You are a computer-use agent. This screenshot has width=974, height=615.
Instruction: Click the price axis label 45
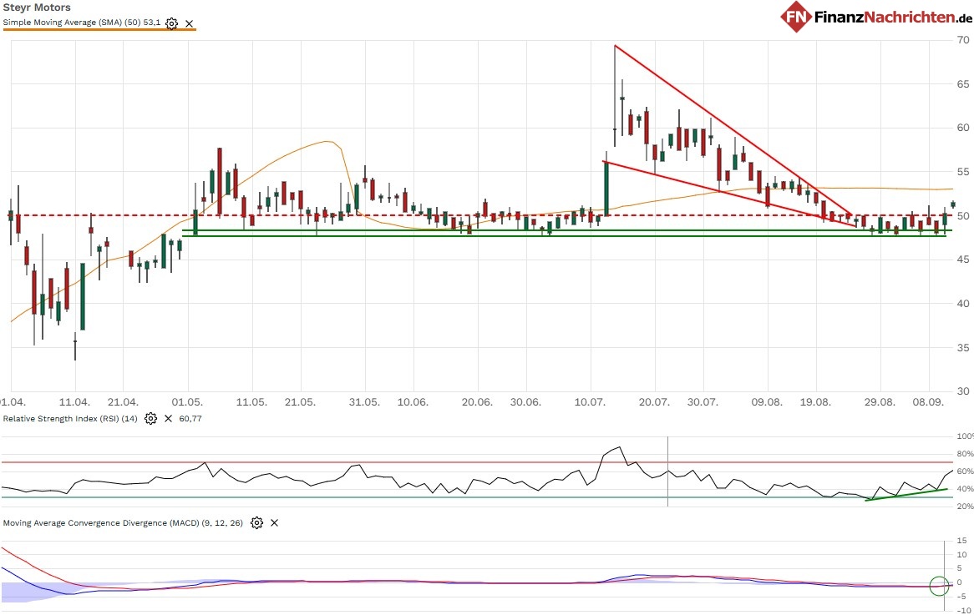point(963,260)
